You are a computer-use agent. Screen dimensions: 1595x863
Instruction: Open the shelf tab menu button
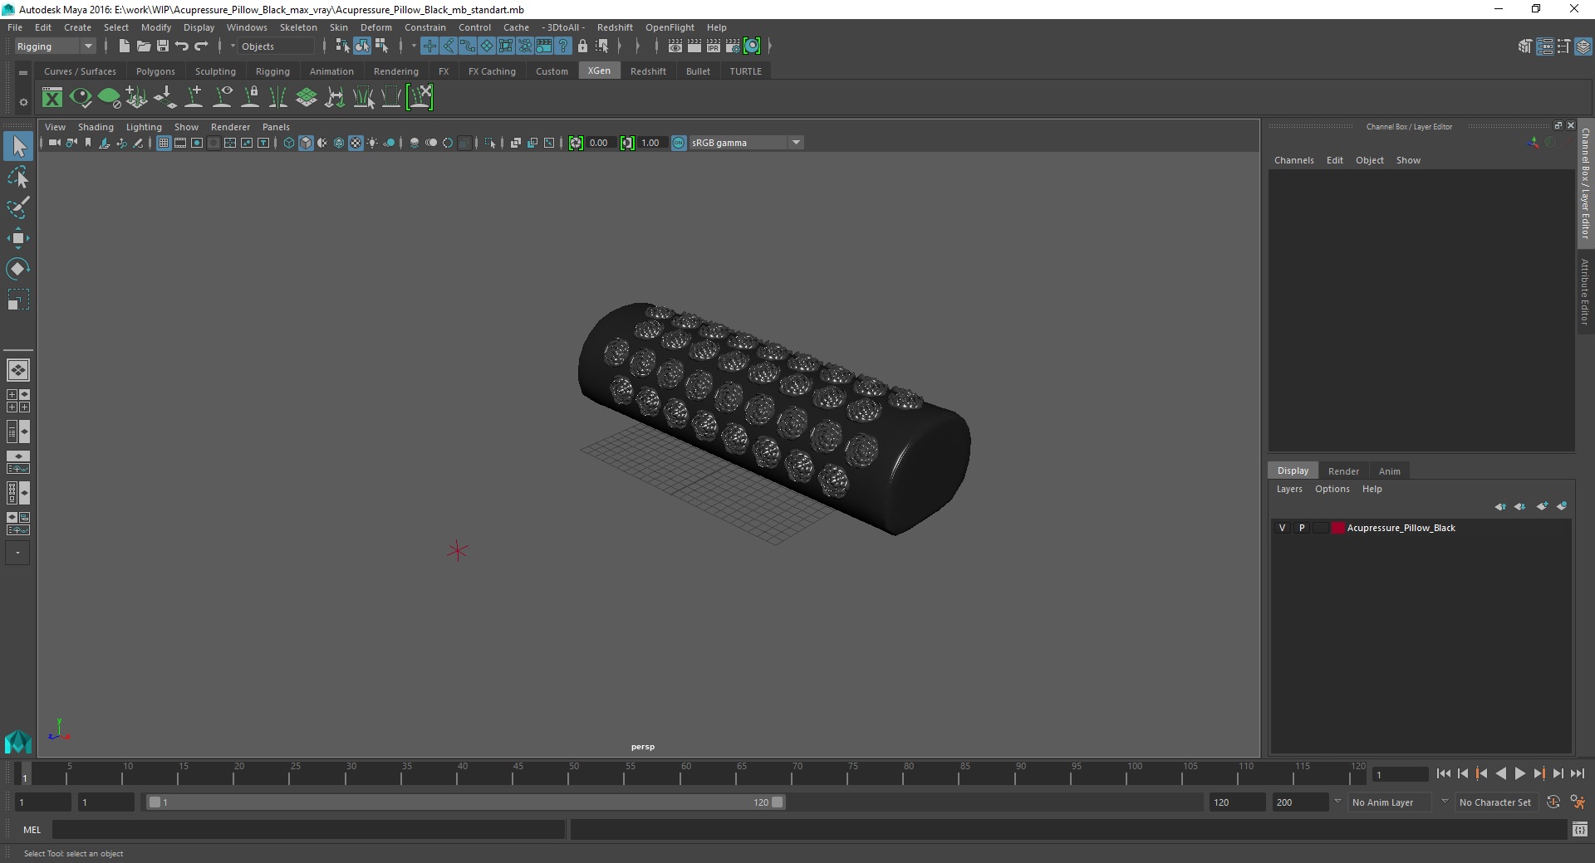click(23, 72)
